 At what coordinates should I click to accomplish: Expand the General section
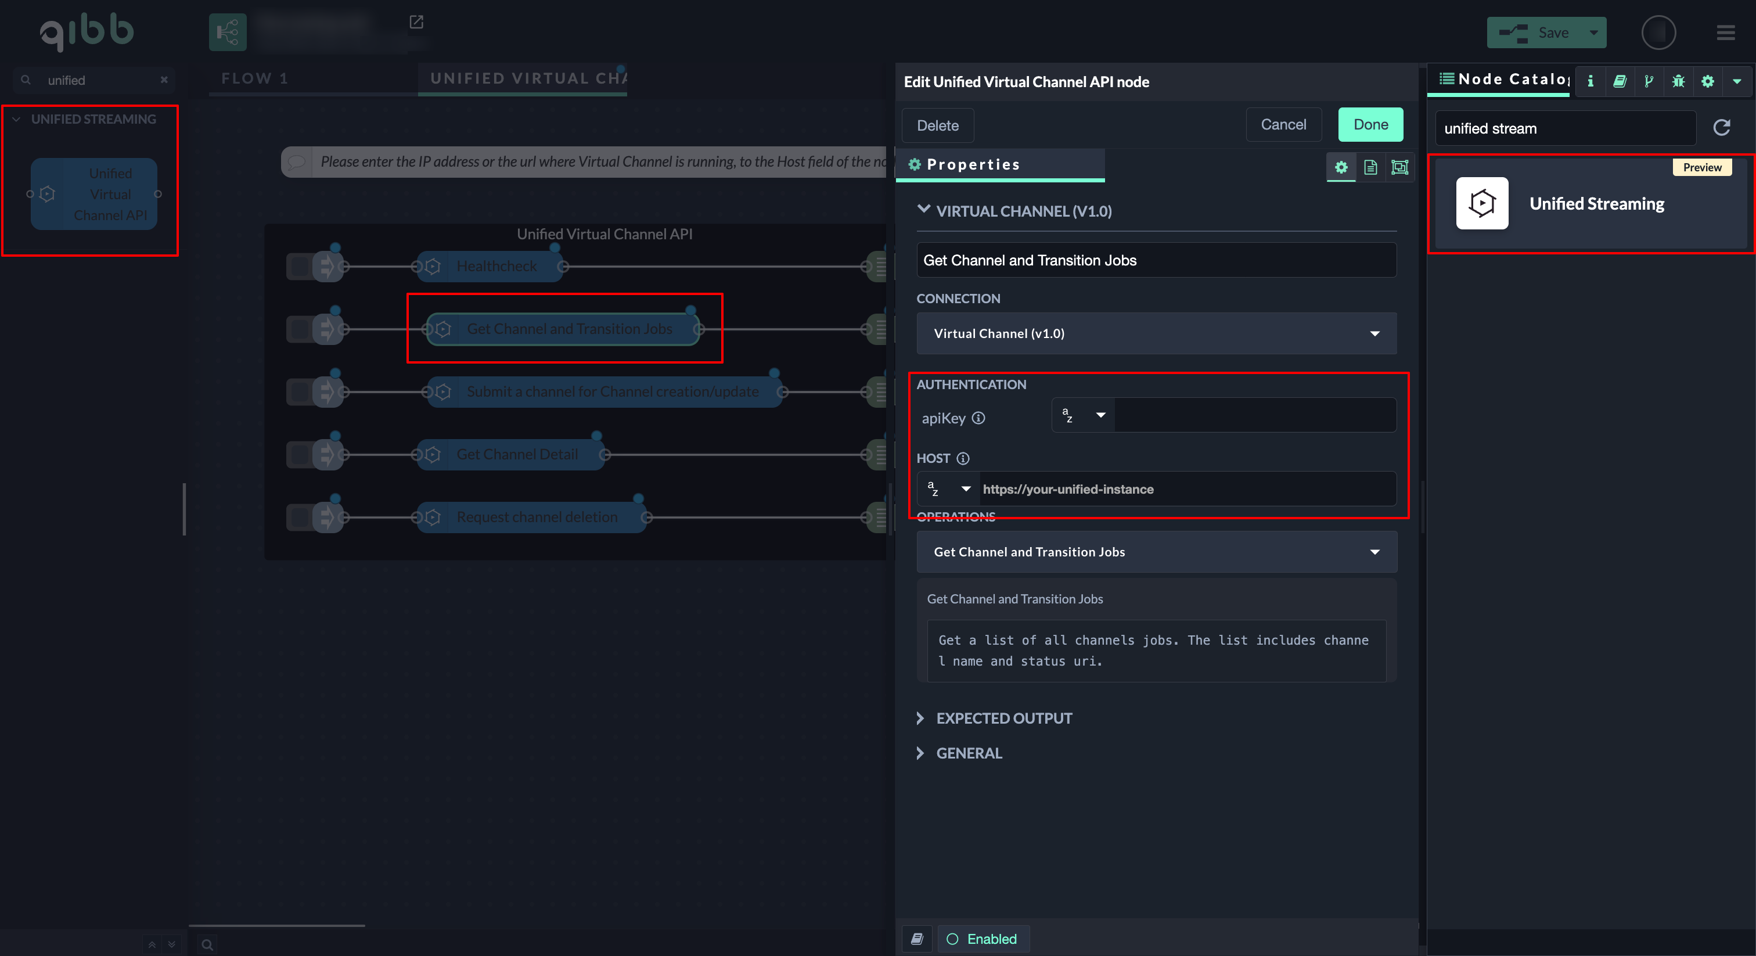click(x=969, y=753)
